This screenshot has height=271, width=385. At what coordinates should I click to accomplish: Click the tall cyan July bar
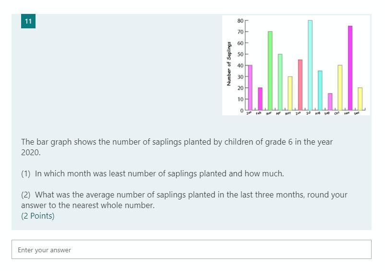point(310,65)
